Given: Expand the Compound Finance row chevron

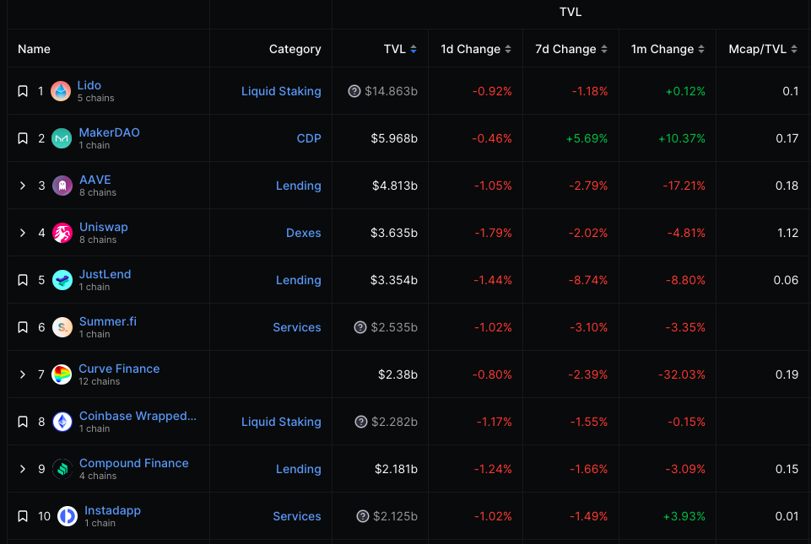Looking at the screenshot, I should coord(23,469).
